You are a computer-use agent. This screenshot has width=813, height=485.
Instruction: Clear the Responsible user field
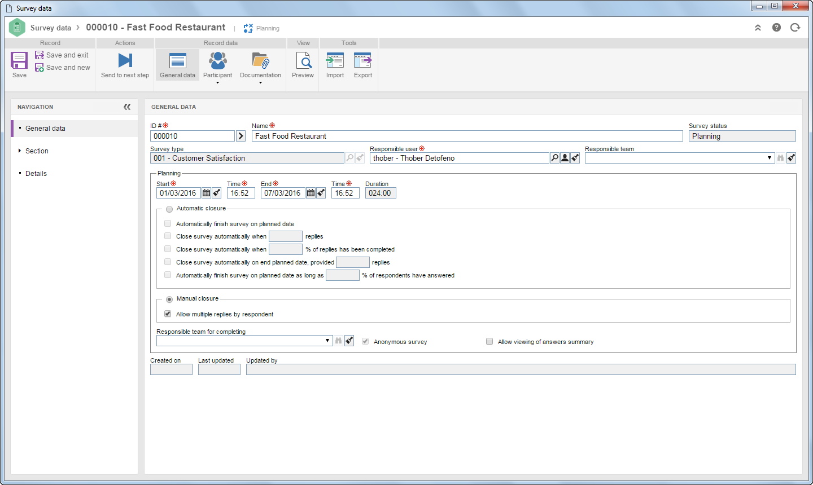575,158
